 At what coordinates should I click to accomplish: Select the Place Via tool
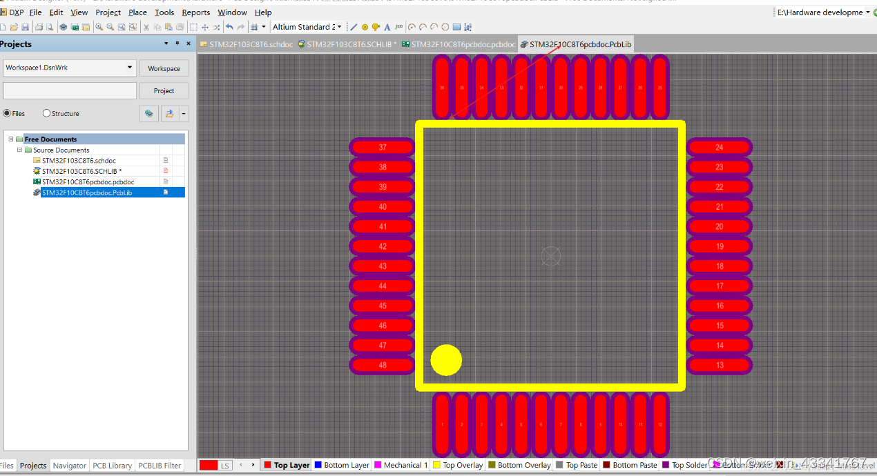tap(376, 27)
